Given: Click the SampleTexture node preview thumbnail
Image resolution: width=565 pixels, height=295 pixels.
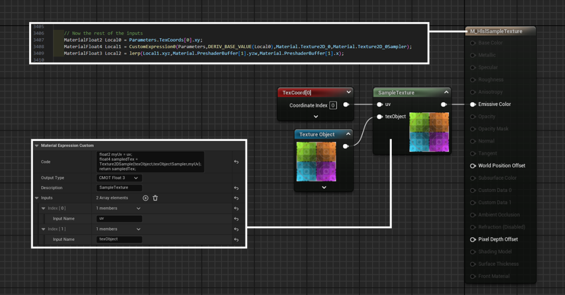Looking at the screenshot, I should click(429, 132).
